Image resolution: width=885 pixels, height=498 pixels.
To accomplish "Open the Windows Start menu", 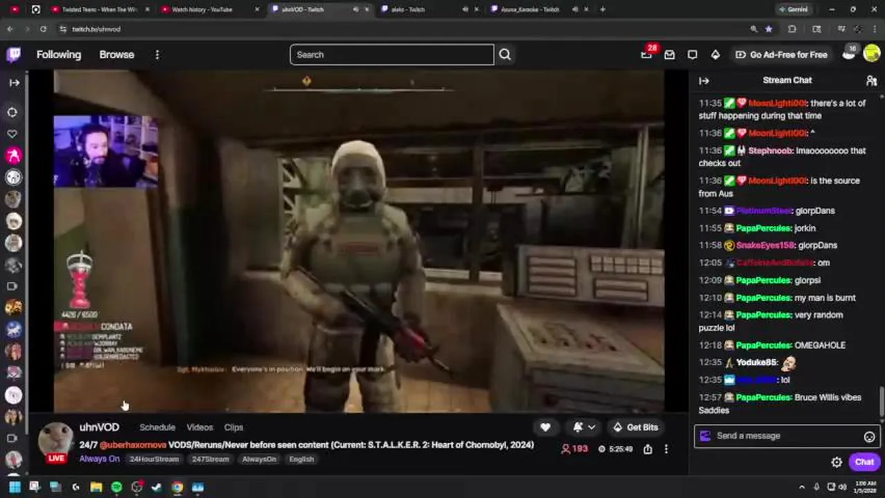I will coord(14,487).
